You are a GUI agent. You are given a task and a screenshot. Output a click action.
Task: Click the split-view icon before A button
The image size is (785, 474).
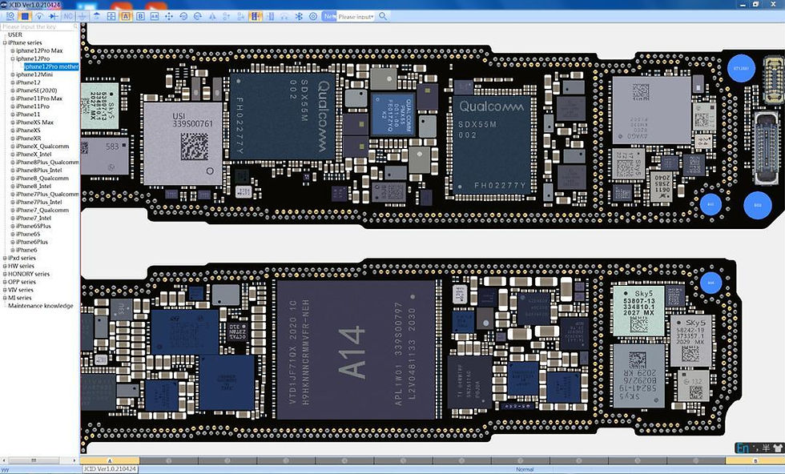pos(111,17)
